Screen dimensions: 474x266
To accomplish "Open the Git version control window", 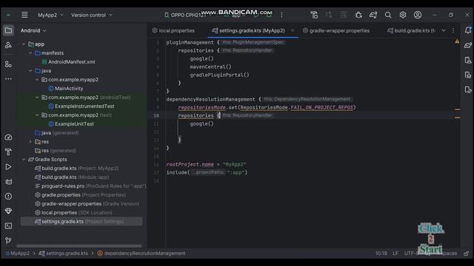I will (8, 240).
